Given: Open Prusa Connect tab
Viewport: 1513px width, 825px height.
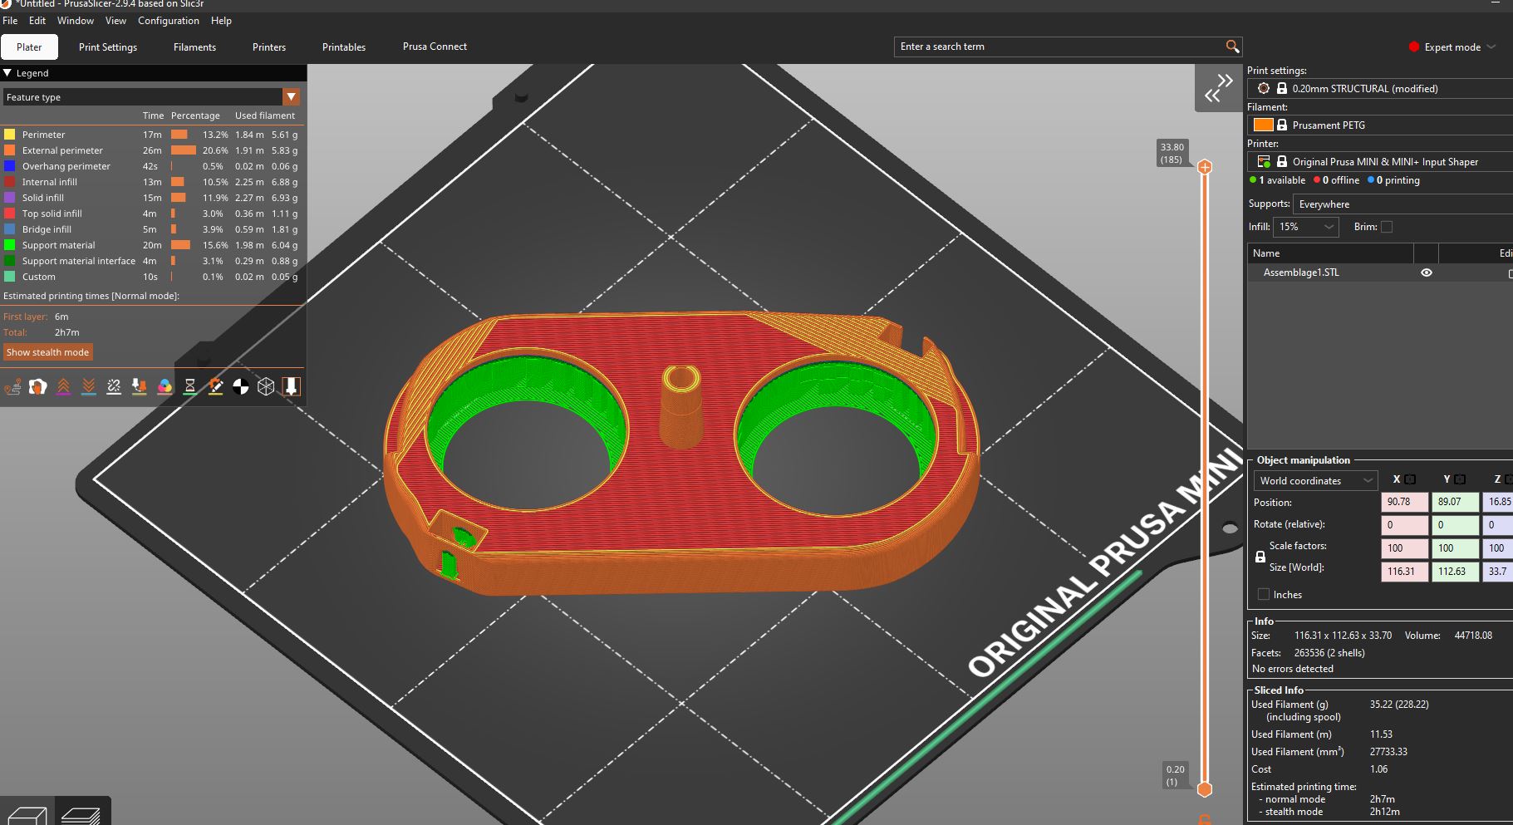Looking at the screenshot, I should pyautogui.click(x=435, y=47).
